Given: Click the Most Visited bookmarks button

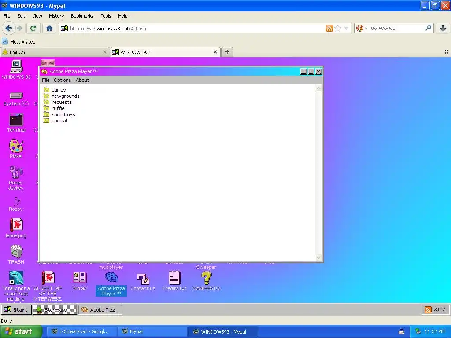Looking at the screenshot, I should [19, 42].
